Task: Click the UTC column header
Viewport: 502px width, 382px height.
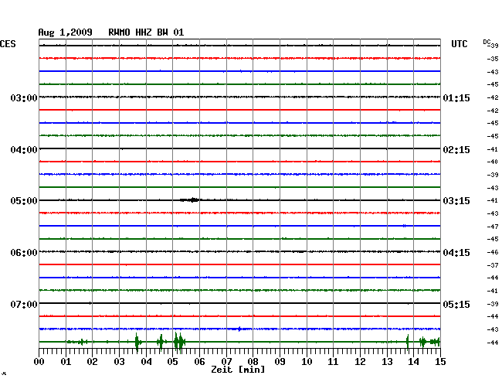Action: point(459,44)
